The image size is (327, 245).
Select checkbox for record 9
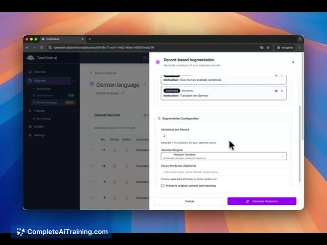[x=126, y=182]
